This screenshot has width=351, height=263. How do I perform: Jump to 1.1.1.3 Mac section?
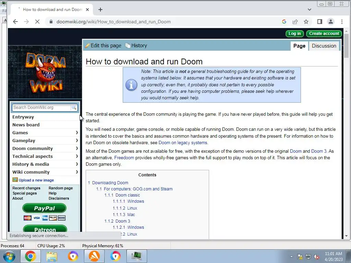pos(124,215)
